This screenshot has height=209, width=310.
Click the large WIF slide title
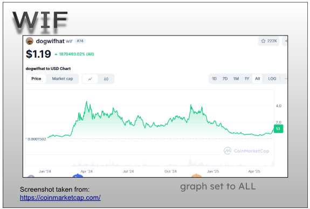tap(40, 20)
